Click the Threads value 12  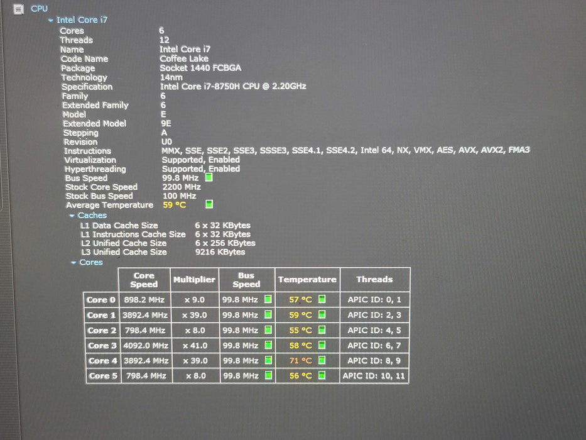click(x=165, y=40)
